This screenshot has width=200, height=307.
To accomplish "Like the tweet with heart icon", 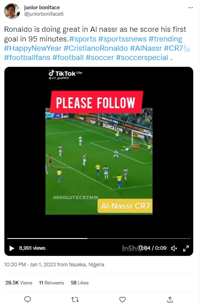I will coord(122,299).
